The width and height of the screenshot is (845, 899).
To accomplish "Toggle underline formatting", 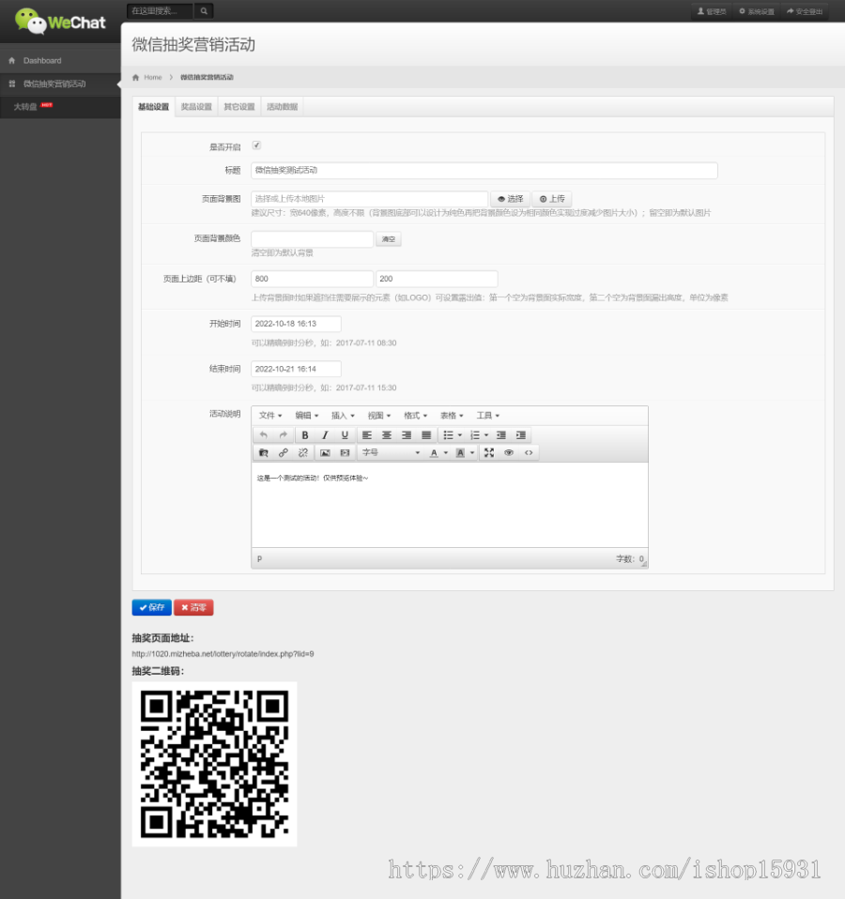I will click(x=345, y=435).
